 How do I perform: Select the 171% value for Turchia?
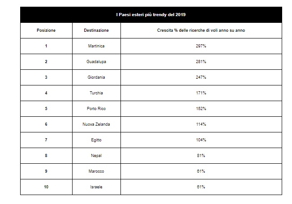coord(201,93)
